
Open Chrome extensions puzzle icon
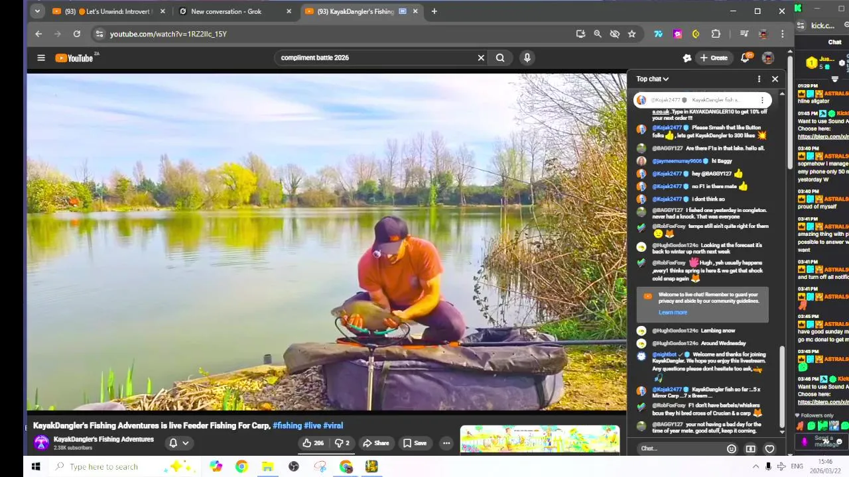[716, 34]
